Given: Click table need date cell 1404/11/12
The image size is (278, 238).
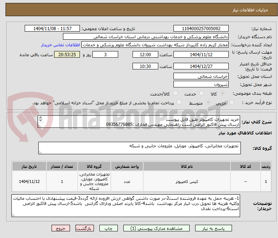Looking at the screenshot, I should (x=29, y=181).
